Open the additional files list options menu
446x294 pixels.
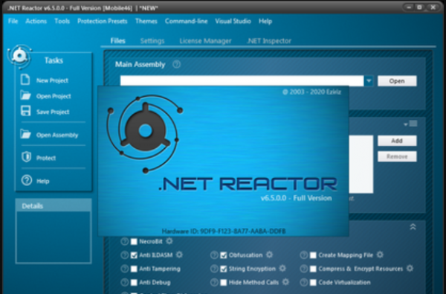tap(411, 124)
